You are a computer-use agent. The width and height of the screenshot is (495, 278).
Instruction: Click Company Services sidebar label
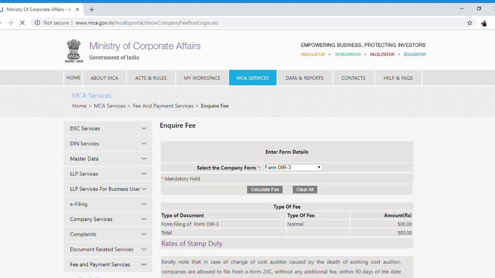pos(91,219)
